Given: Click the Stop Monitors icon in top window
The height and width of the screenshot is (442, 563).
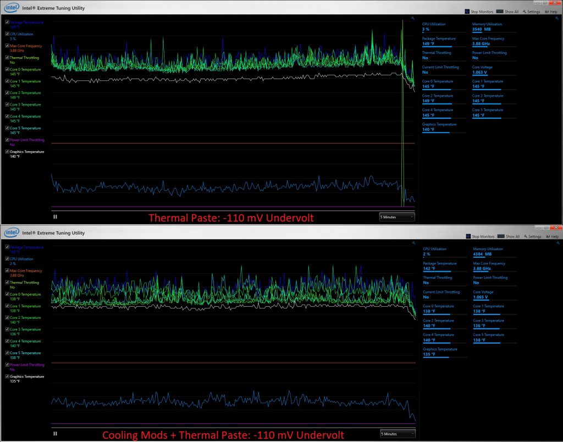Looking at the screenshot, I should pos(467,11).
